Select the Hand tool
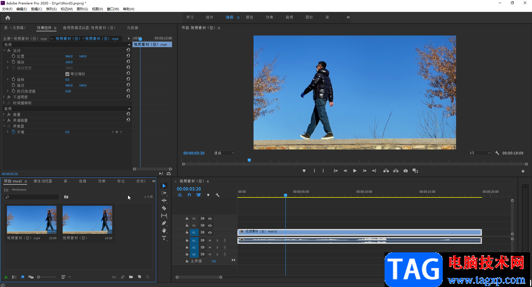Image resolution: width=532 pixels, height=287 pixels. pyautogui.click(x=164, y=230)
